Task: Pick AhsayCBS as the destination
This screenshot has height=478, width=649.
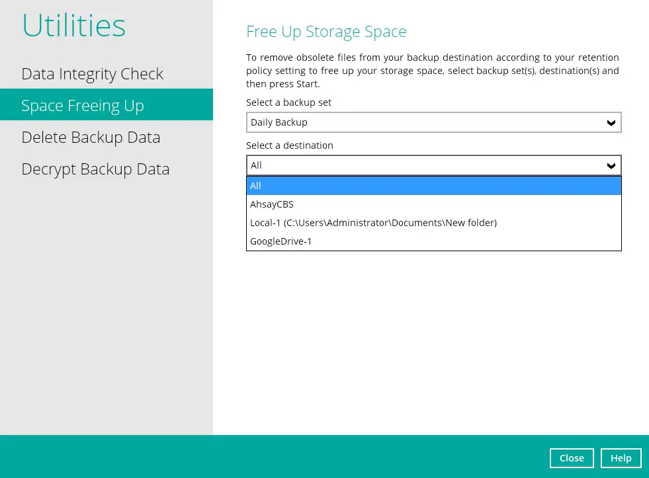Action: click(272, 204)
